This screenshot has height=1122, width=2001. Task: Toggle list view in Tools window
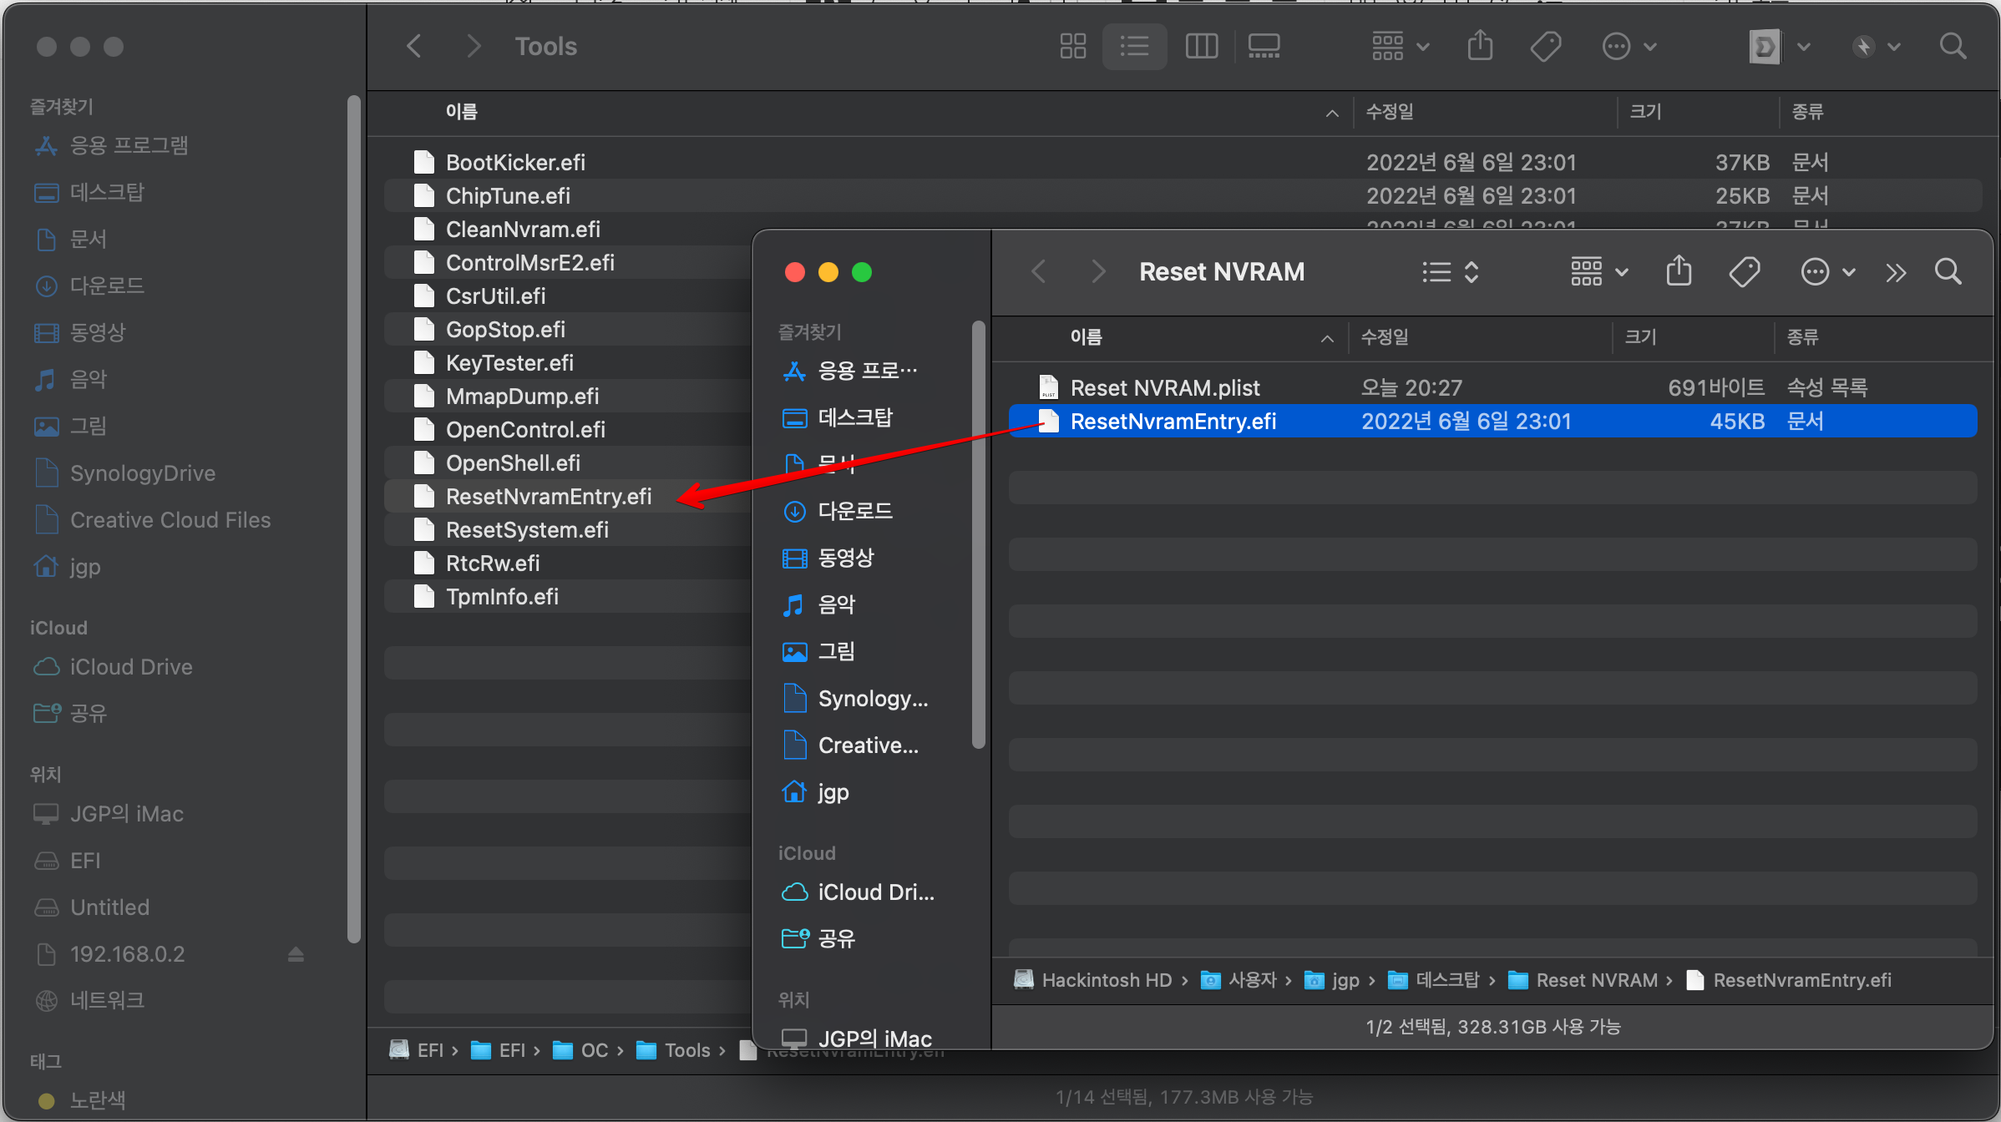tap(1134, 47)
